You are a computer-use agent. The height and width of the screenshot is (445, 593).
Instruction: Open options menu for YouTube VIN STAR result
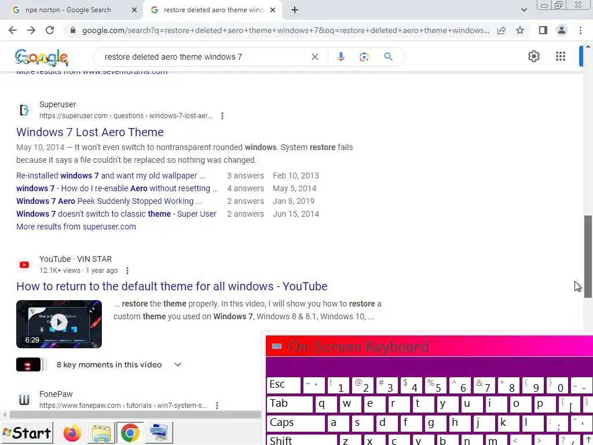pyautogui.click(x=127, y=271)
